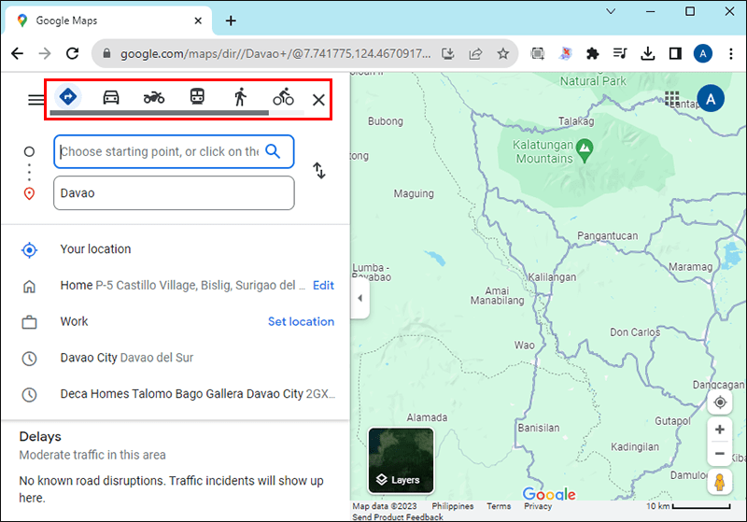Select the Work suggestion row

tap(176, 321)
